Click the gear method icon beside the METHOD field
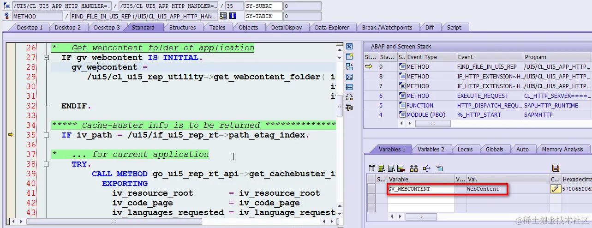Screen dimensions: 592x228 click(6, 16)
